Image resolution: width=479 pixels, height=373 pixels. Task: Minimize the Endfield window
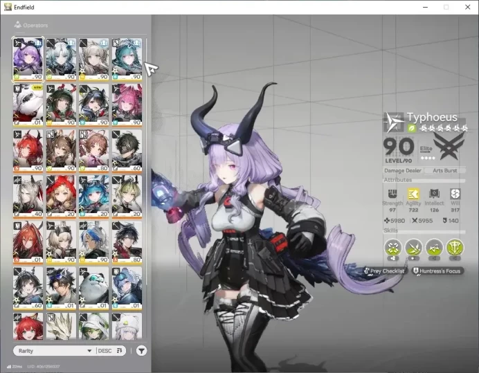tap(425, 7)
